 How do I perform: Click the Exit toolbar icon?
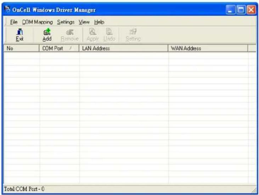tap(19, 35)
